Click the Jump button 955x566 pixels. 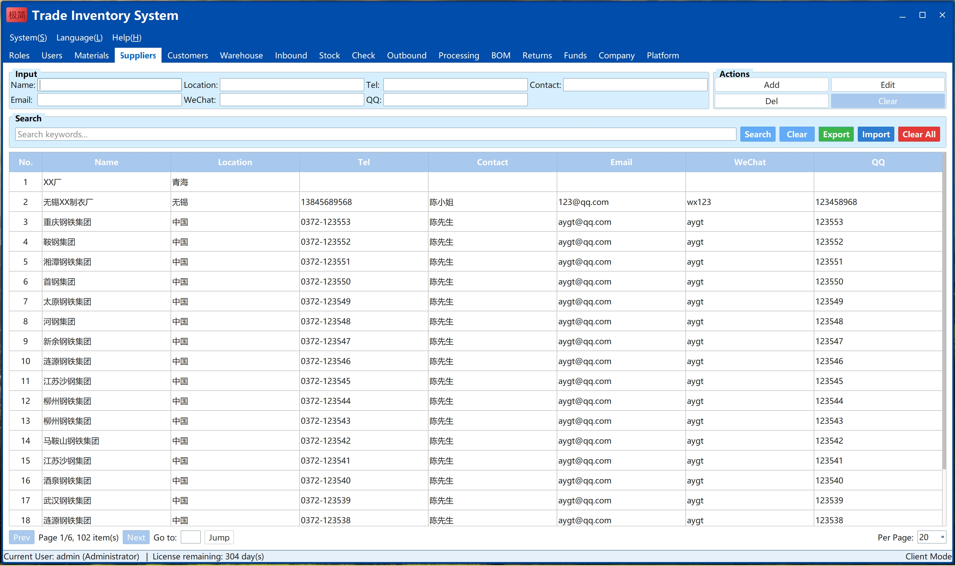coord(219,537)
